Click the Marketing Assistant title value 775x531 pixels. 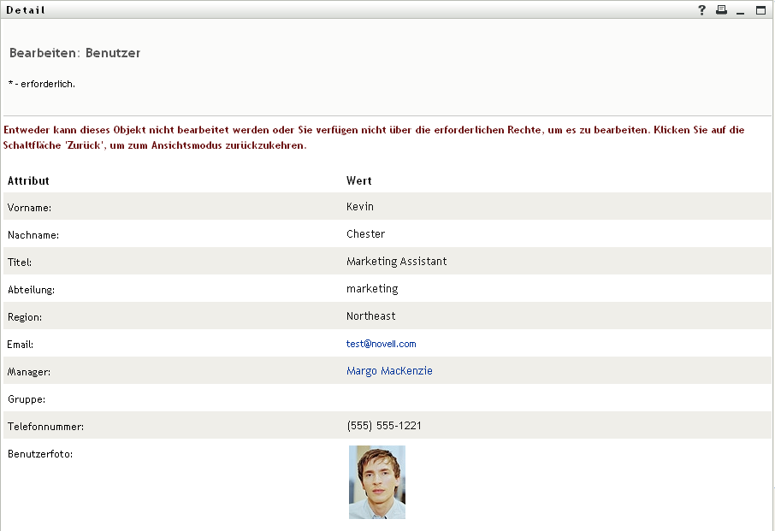click(396, 262)
